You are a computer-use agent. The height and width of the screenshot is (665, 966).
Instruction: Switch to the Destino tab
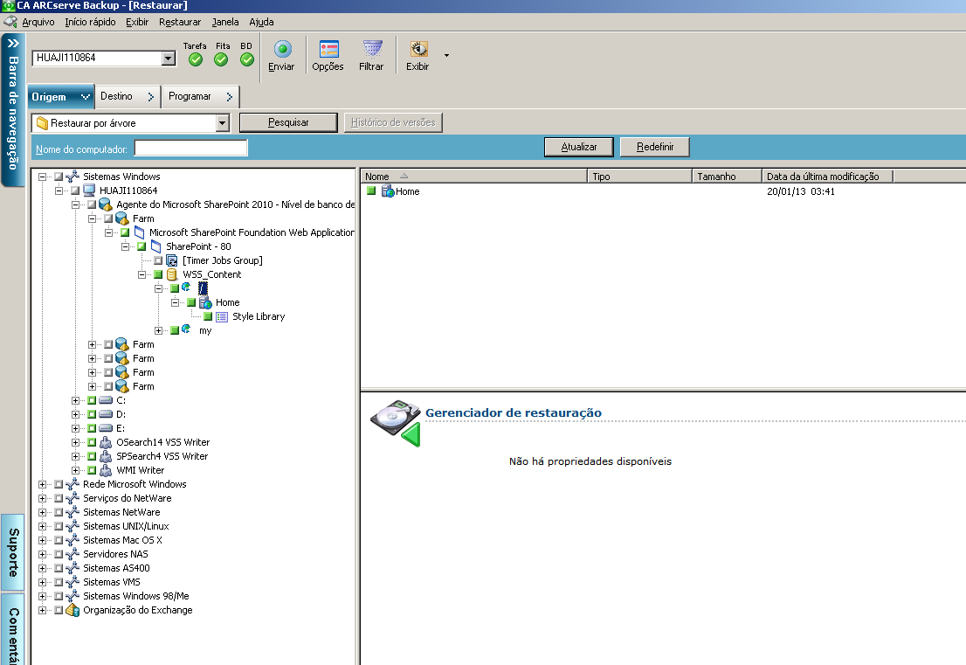117,96
